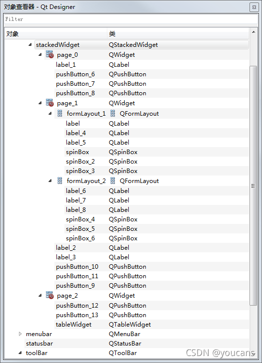Screen dimensions: 262x363
Task: Click QTableWidget class text
Action: pyautogui.click(x=130, y=325)
